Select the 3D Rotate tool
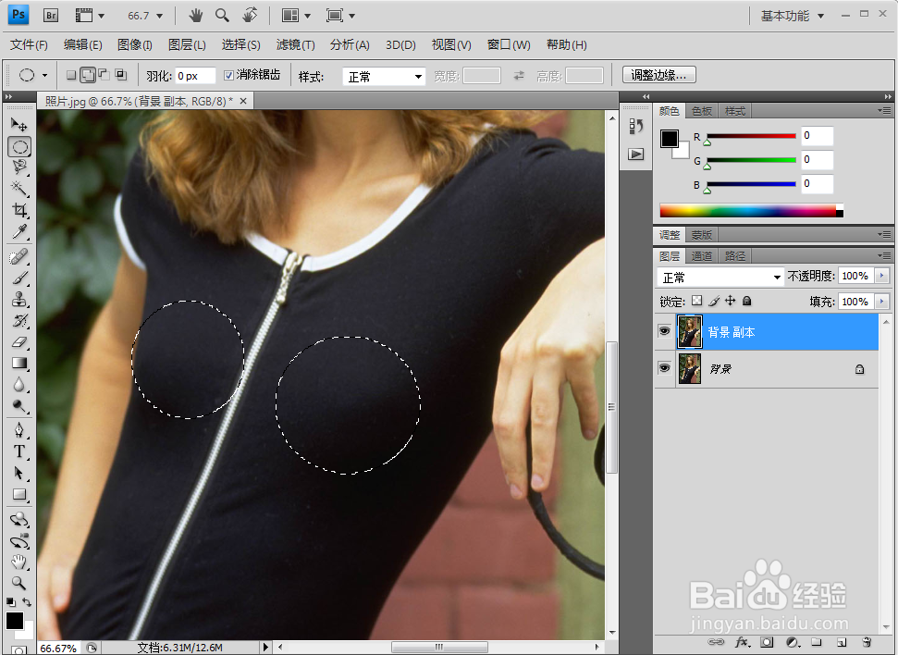 (18, 519)
